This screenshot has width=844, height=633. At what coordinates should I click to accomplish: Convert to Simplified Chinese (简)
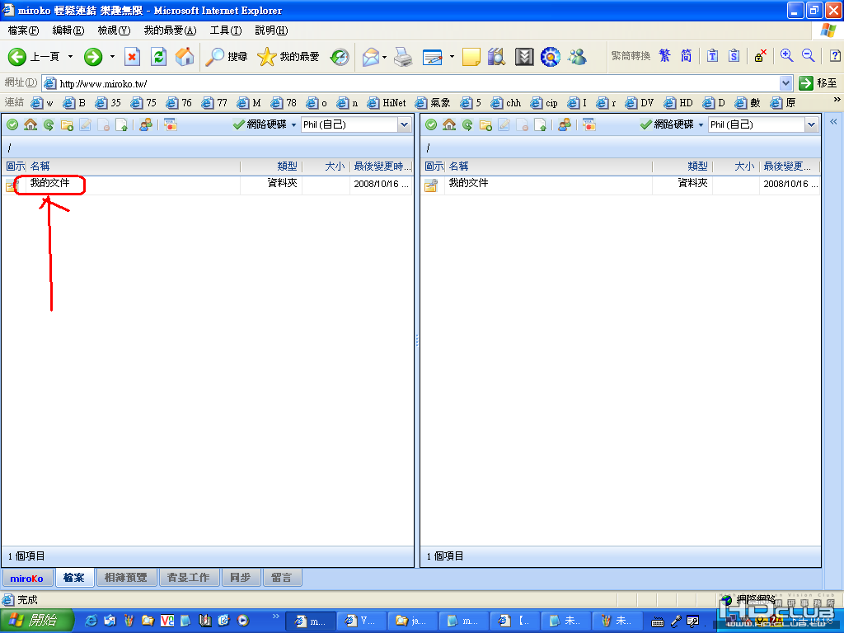[x=686, y=55]
